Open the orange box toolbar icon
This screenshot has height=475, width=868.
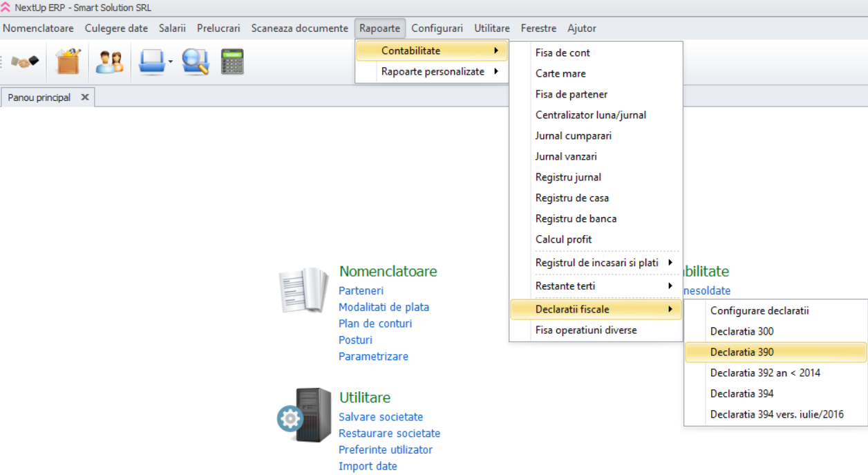coord(68,62)
